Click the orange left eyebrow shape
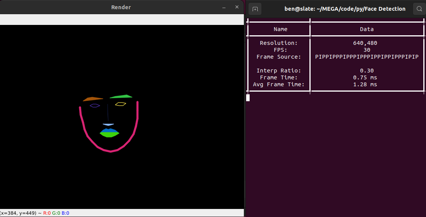 point(92,99)
